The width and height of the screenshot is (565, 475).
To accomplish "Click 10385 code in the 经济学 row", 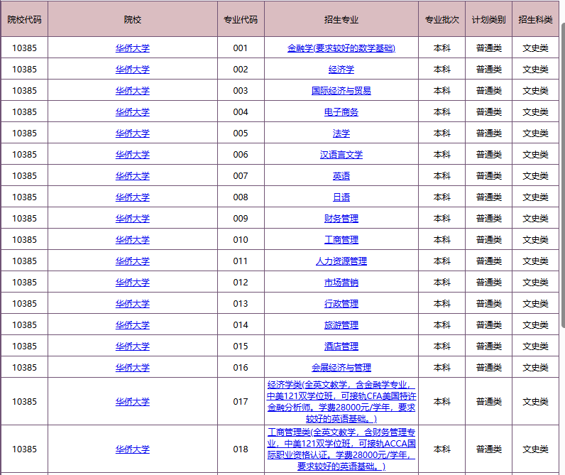I will coord(25,69).
